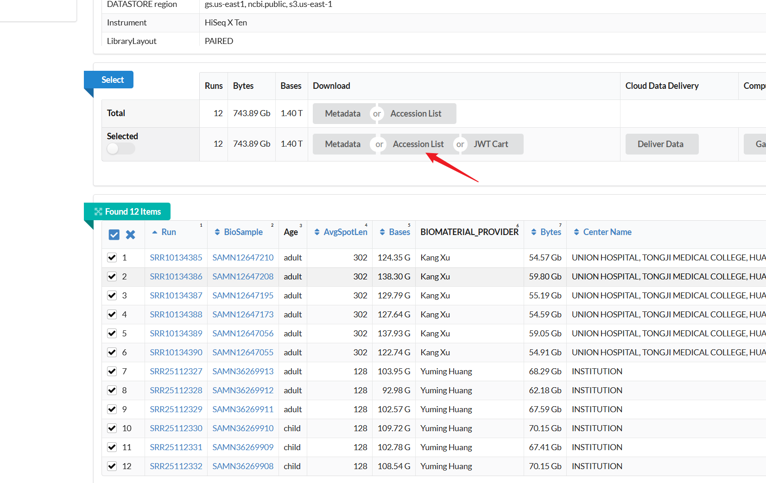The width and height of the screenshot is (766, 483).
Task: Uncheck row 10 SRR25112330 checkbox
Action: click(112, 428)
